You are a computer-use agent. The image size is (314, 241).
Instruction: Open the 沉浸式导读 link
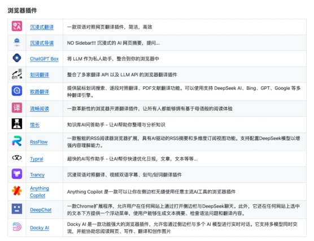(42, 43)
